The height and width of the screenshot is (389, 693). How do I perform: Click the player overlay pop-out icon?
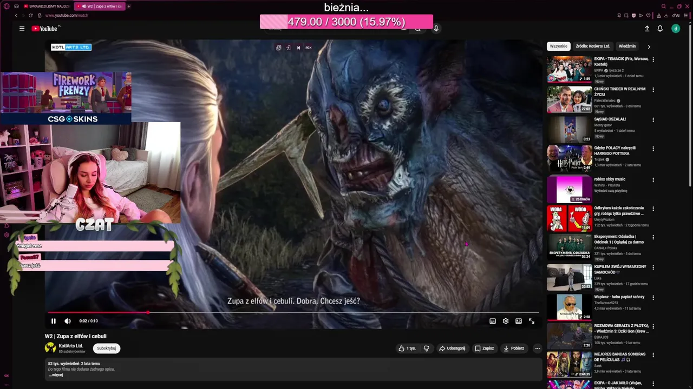tap(278, 48)
